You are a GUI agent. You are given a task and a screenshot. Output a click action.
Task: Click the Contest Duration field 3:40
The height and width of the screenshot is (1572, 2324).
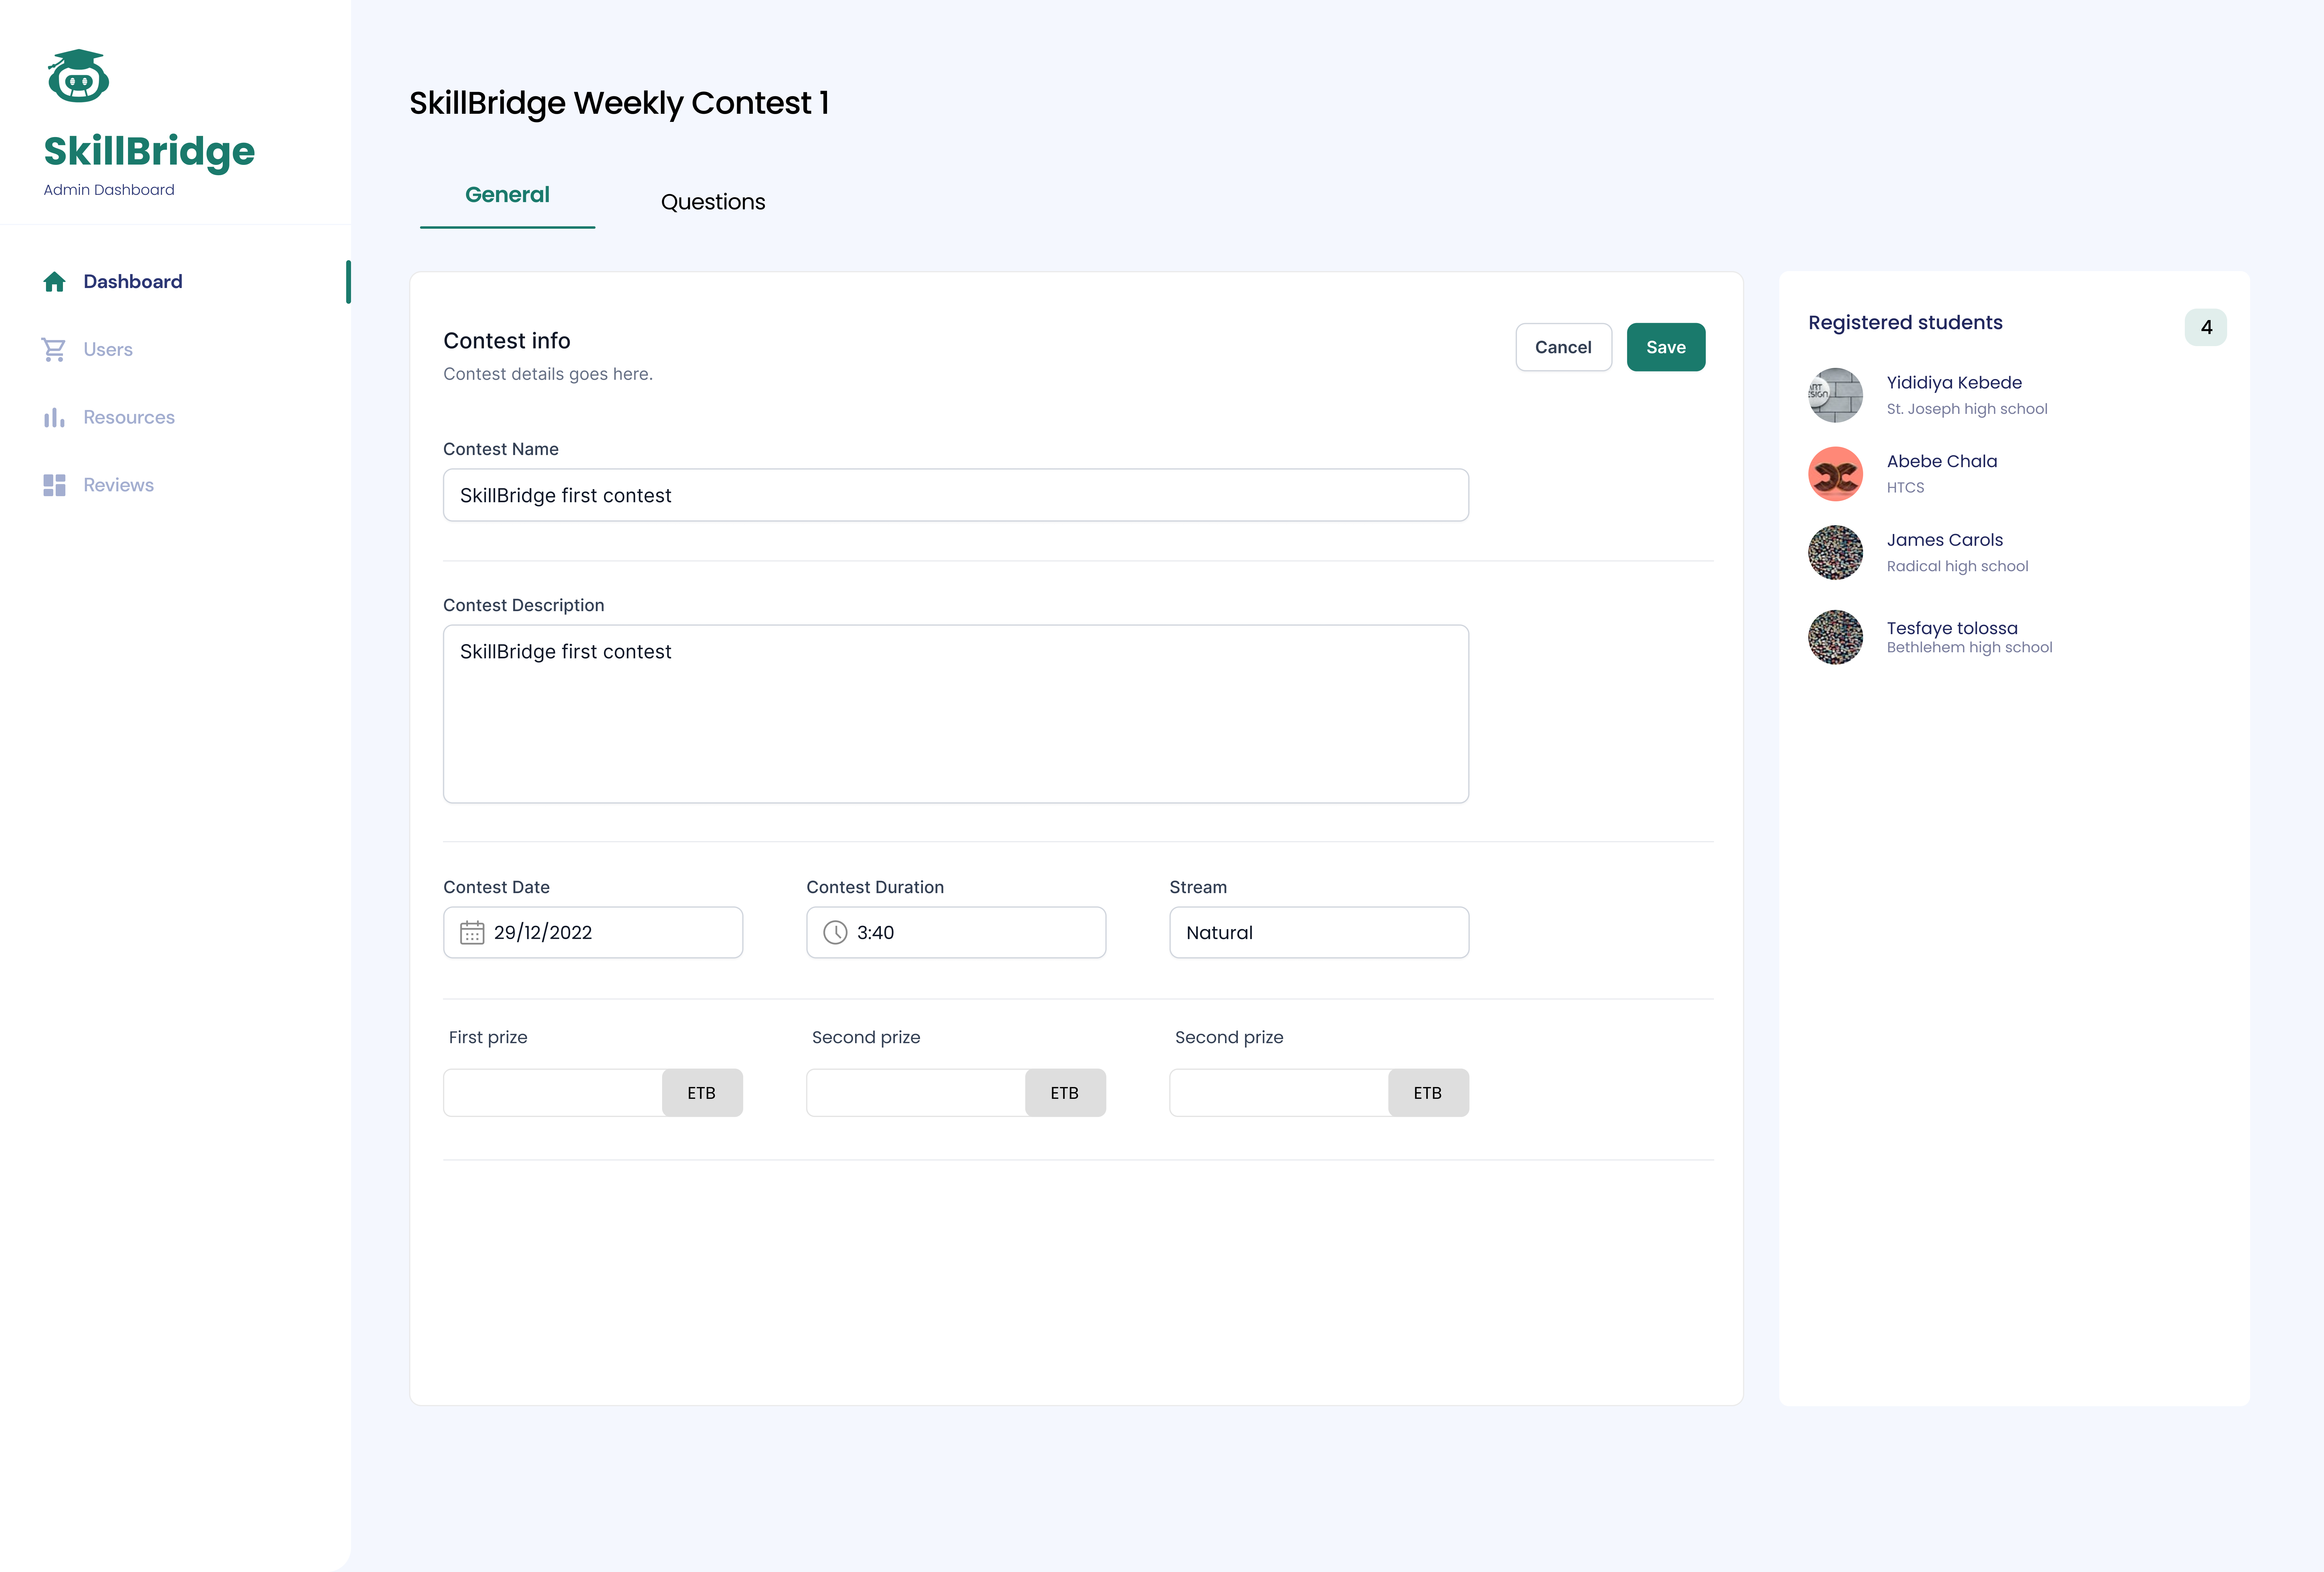click(956, 932)
